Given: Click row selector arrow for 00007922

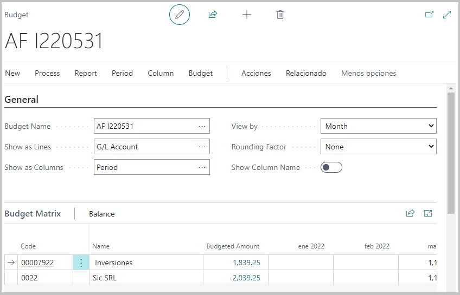Looking at the screenshot, I should point(11,263).
